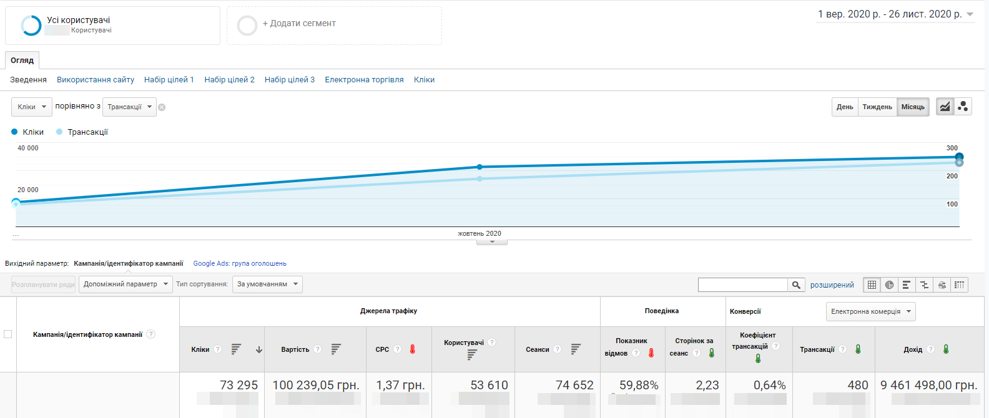Image resolution: width=989 pixels, height=418 pixels.
Task: Open the help tooltip next to Вартість
Action: 318,349
